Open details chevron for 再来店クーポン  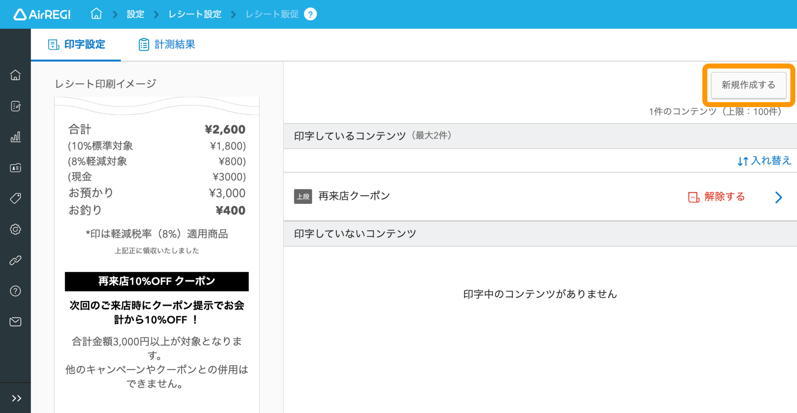tap(778, 197)
